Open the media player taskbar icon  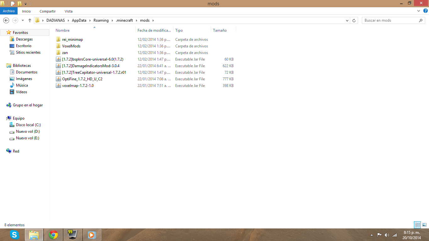point(92,235)
